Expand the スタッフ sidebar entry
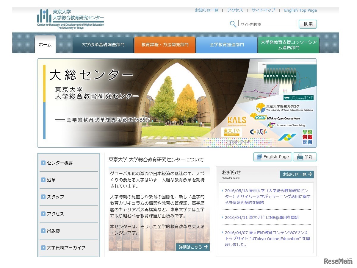Screen dimensions: 357x268 [x=57, y=197]
